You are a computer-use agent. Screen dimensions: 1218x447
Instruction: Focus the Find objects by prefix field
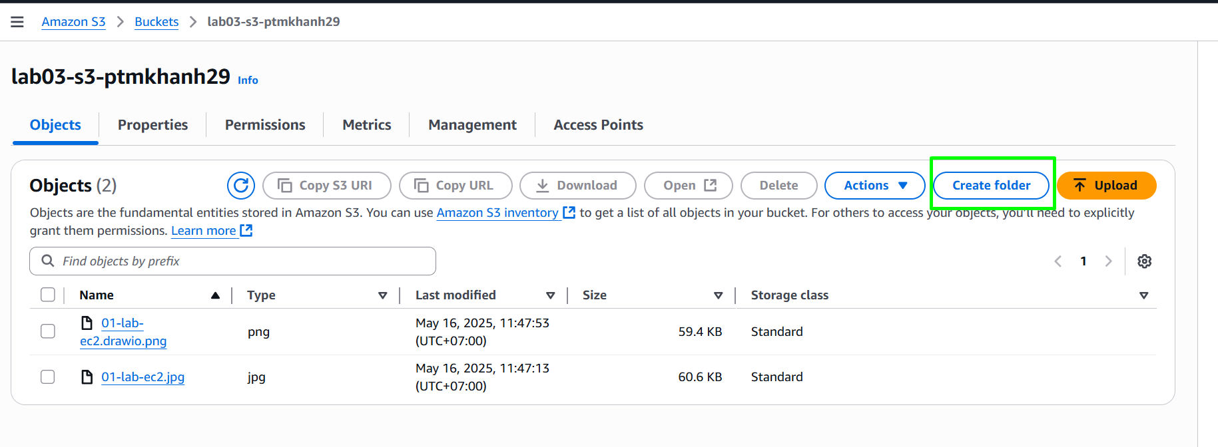pos(233,261)
